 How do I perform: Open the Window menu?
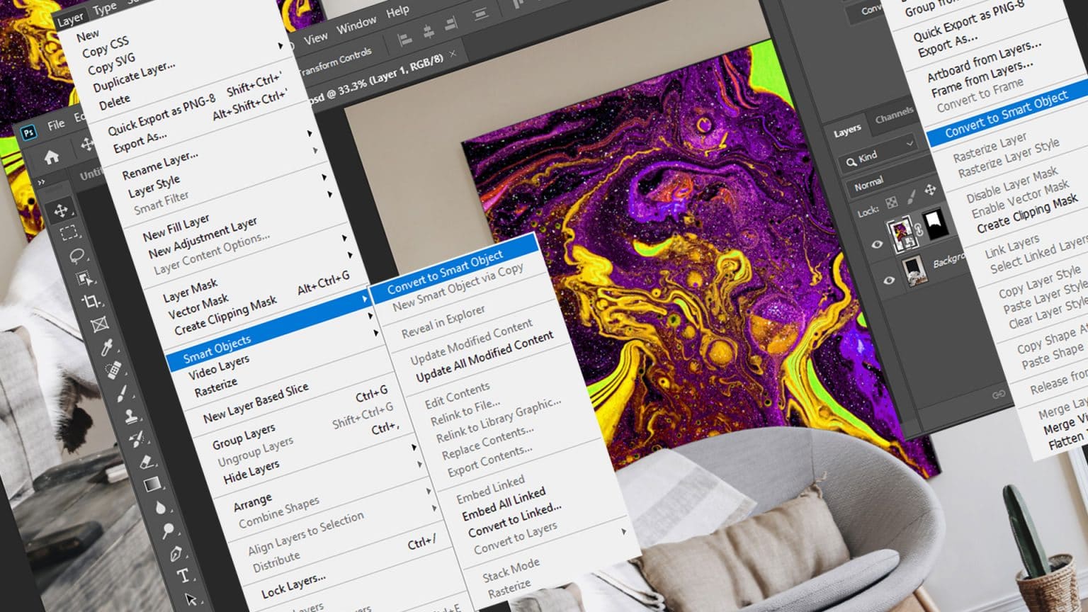point(356,25)
